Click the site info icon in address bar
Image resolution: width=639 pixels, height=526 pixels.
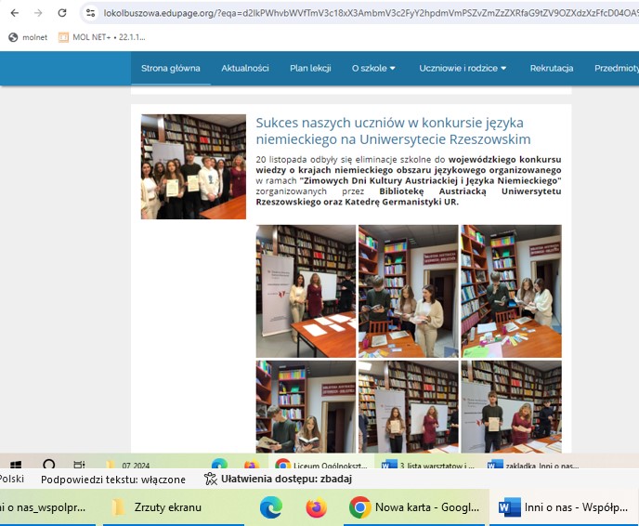(x=90, y=13)
